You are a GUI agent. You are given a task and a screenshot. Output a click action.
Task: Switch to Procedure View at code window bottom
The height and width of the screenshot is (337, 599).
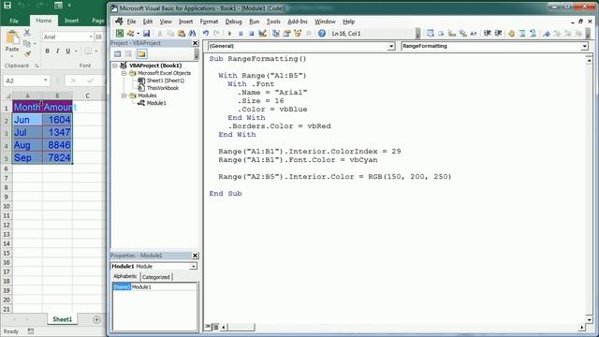[208, 327]
